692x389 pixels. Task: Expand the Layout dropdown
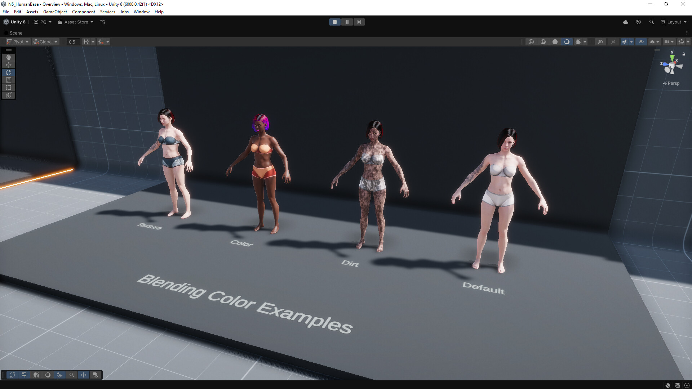(674, 22)
